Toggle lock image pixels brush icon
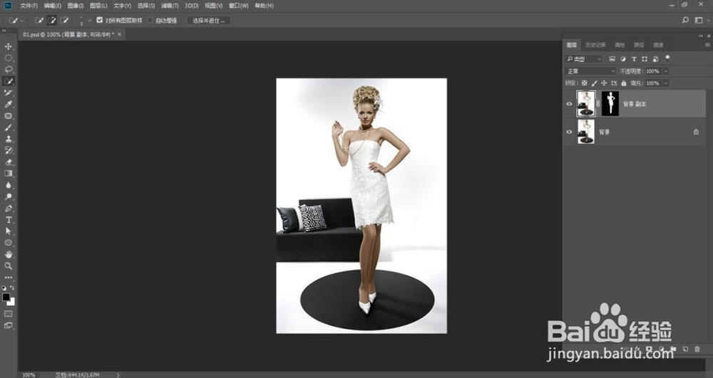The height and width of the screenshot is (378, 713). pyautogui.click(x=595, y=83)
